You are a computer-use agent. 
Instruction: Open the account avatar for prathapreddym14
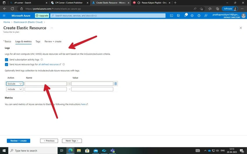coord(244,16)
